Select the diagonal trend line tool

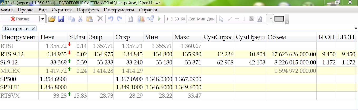pyautogui.click(x=230, y=19)
